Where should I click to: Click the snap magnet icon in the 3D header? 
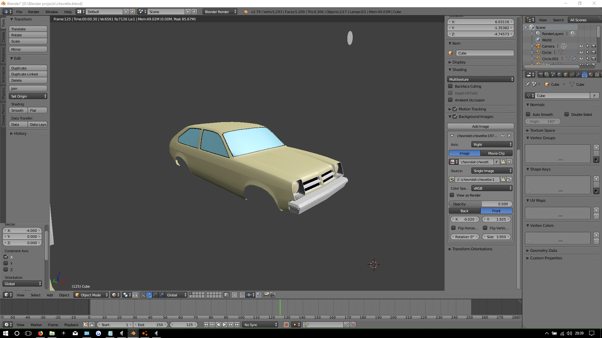(x=242, y=295)
